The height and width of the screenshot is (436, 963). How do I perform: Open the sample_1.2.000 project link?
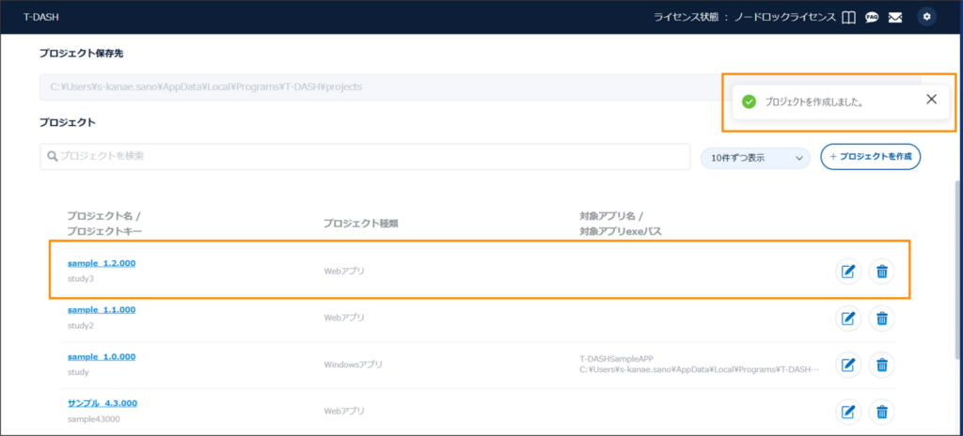click(102, 263)
